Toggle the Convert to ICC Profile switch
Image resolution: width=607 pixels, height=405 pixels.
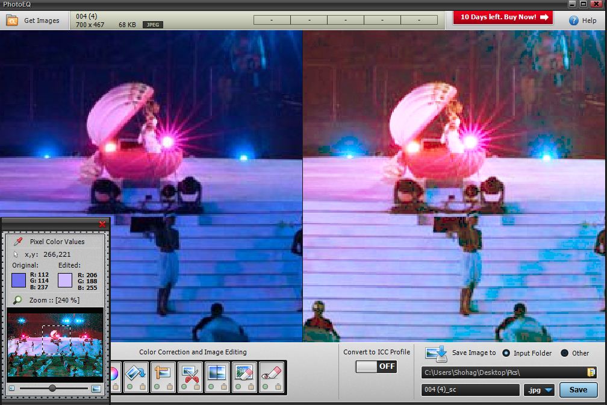tap(376, 366)
